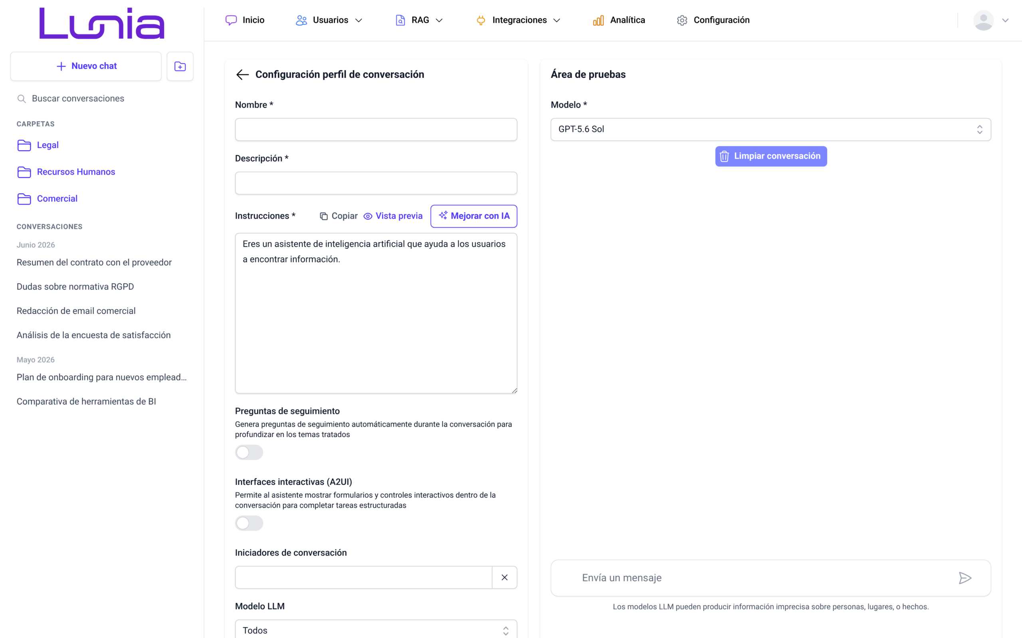Open 'Redacción de email comercial' conversation
This screenshot has width=1022, height=638.
(76, 311)
